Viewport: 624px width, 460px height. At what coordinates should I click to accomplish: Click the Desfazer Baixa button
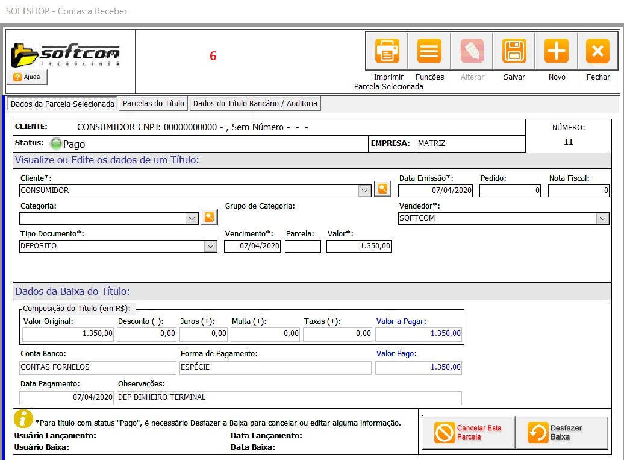point(561,432)
